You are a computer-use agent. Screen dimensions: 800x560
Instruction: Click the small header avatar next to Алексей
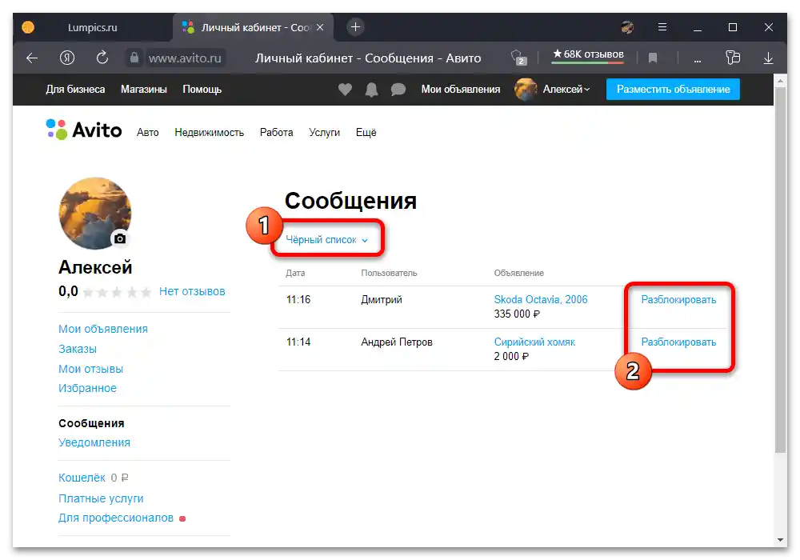[x=526, y=90]
